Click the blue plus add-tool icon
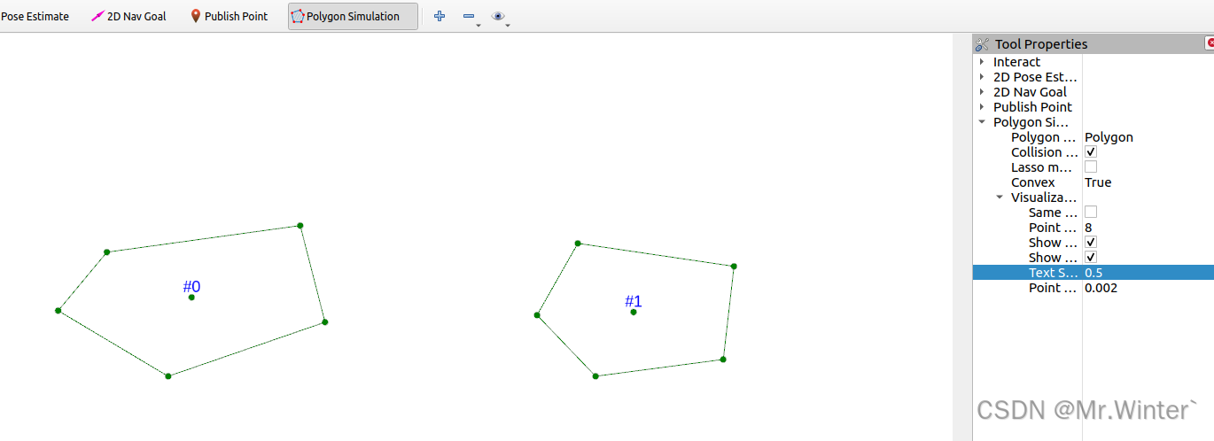1214x441 pixels. click(x=440, y=16)
